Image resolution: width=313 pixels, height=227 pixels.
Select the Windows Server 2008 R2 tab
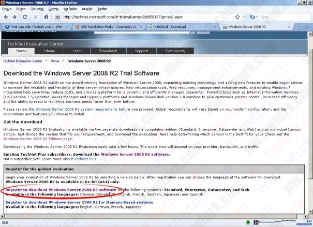point(256,27)
